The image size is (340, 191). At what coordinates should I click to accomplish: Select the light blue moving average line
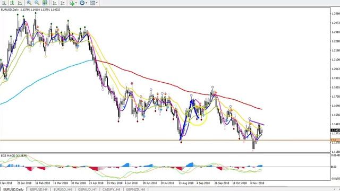(47, 76)
